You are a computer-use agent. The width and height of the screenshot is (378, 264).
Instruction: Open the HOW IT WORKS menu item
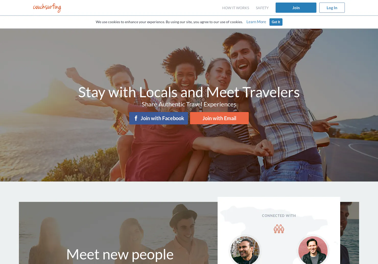235,8
